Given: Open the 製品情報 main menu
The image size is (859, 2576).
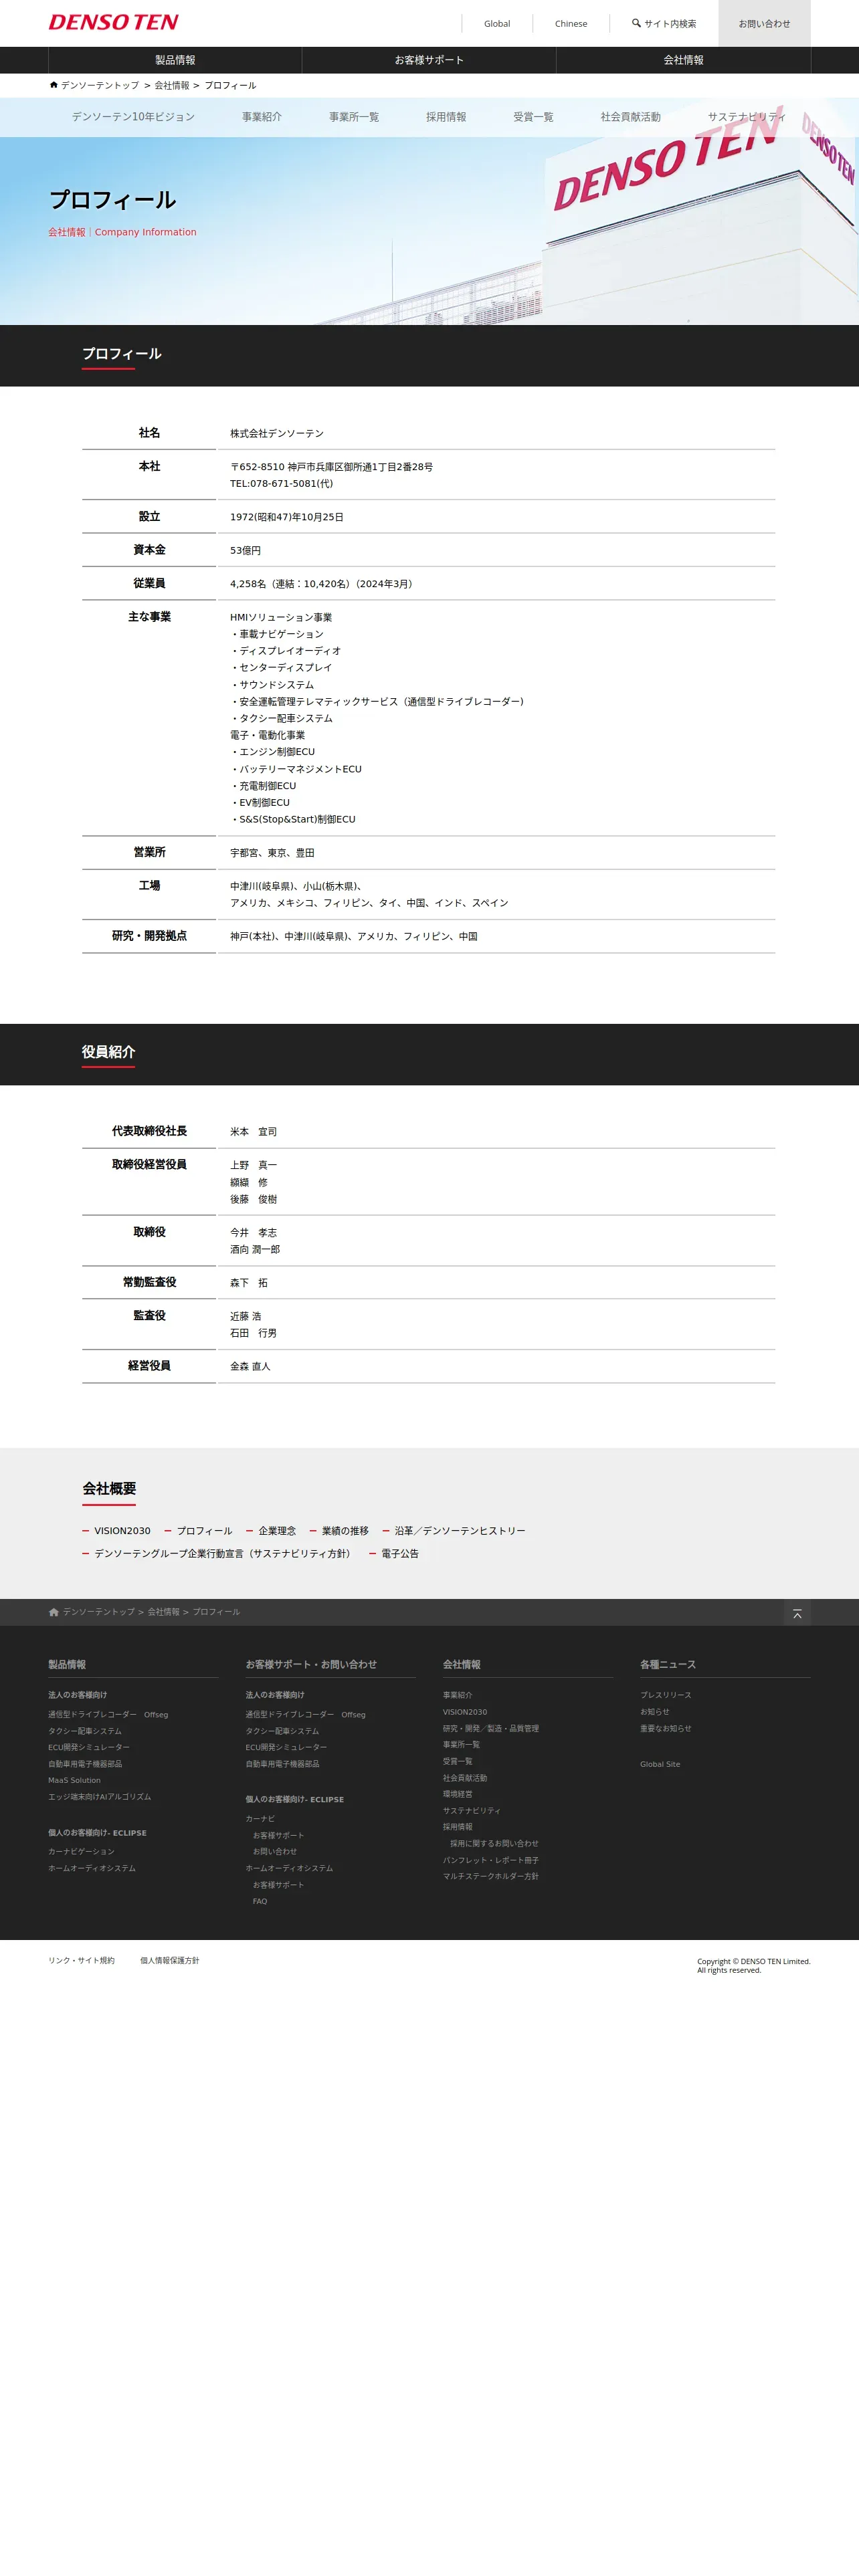Looking at the screenshot, I should pyautogui.click(x=175, y=60).
